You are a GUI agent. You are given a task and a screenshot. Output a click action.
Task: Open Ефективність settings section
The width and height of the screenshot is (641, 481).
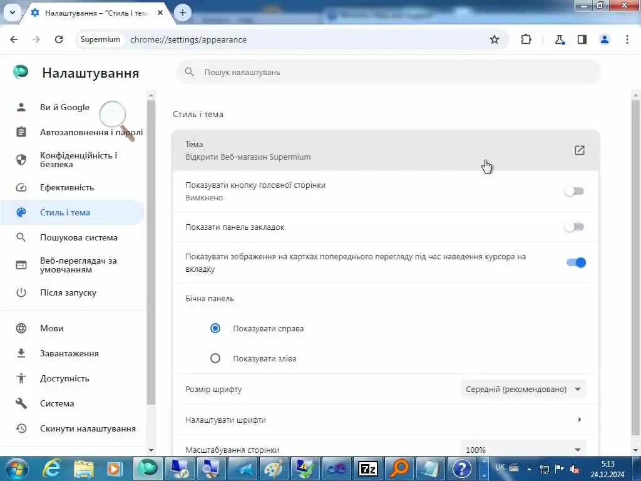[73, 187]
